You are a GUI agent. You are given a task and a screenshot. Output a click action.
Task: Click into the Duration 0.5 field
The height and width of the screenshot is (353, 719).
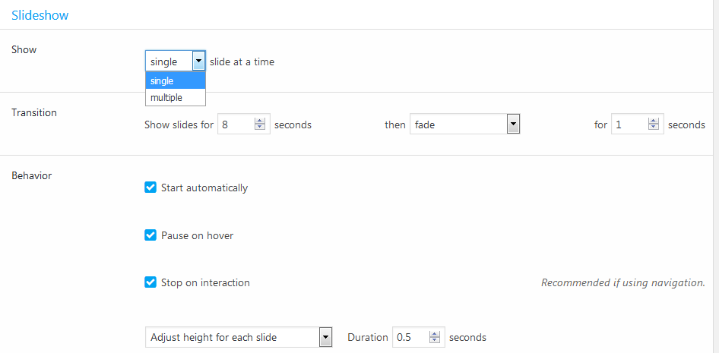[410, 337]
